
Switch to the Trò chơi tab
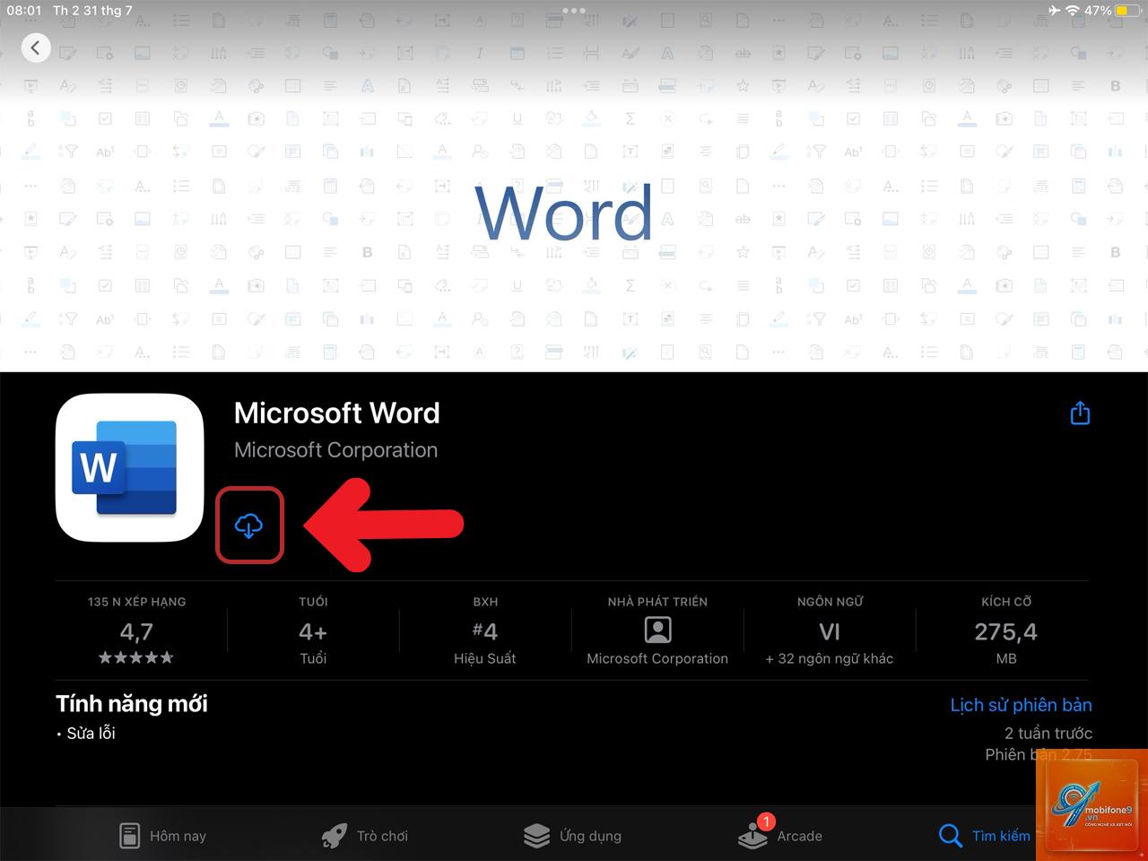(x=364, y=836)
